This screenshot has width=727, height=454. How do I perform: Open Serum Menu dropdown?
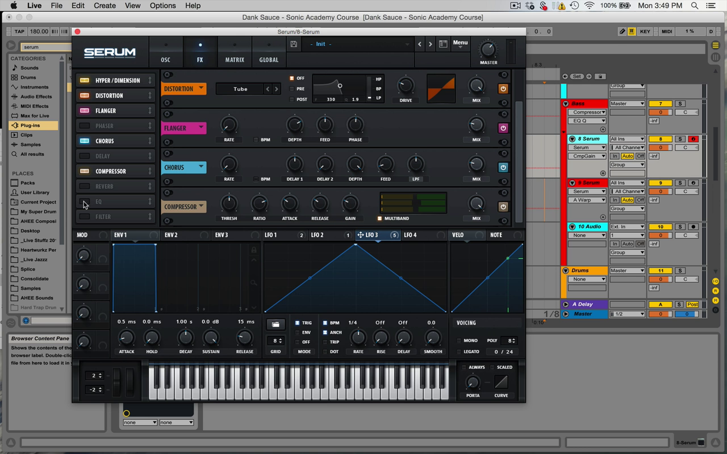tap(460, 44)
